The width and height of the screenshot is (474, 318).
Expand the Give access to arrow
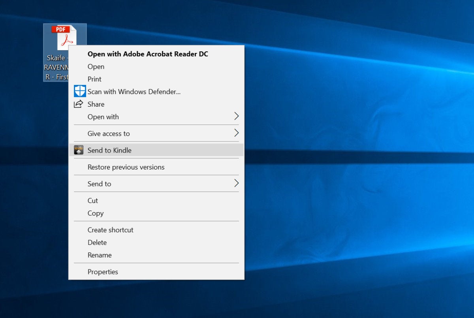pos(236,132)
